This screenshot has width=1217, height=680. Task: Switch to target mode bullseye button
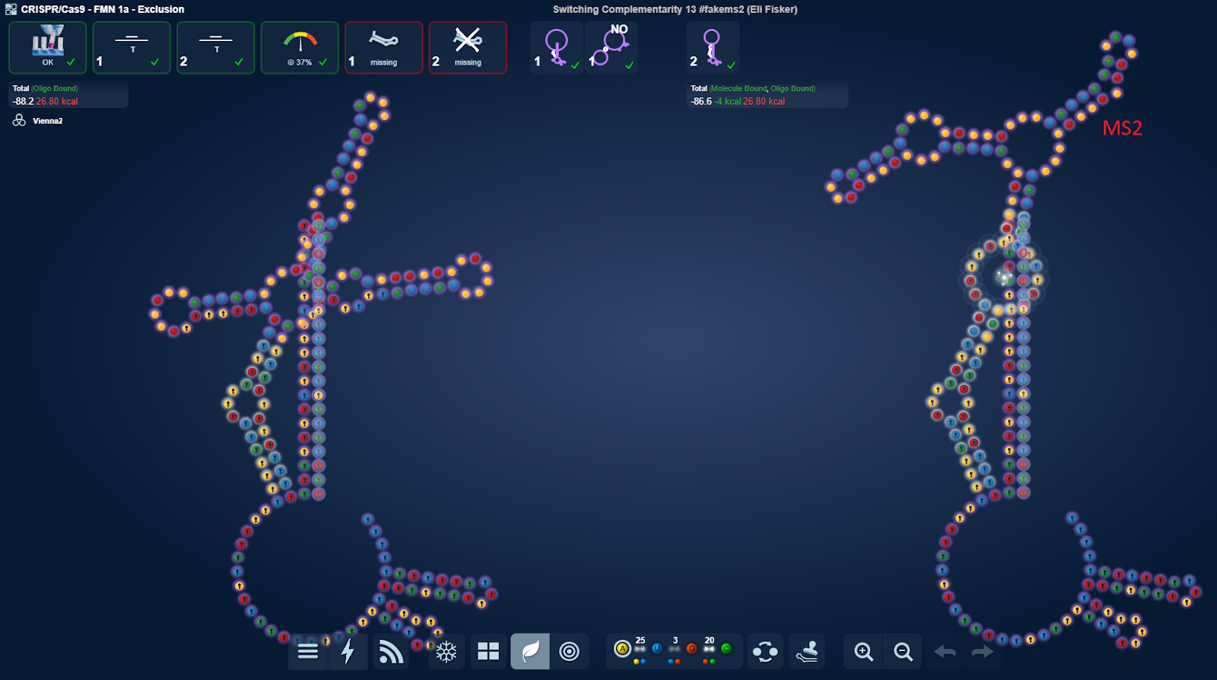coord(569,652)
